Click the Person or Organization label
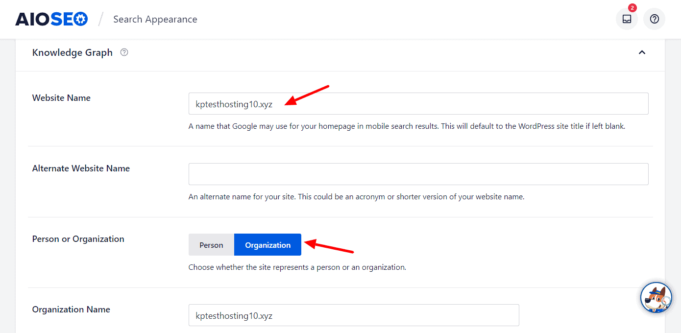 tap(78, 239)
